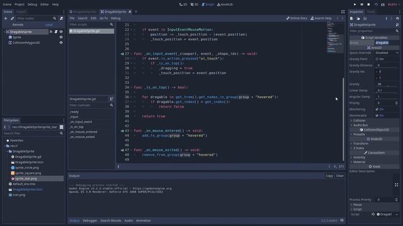403x226 pixels.
Task: Clear the output log
Action: (339, 176)
